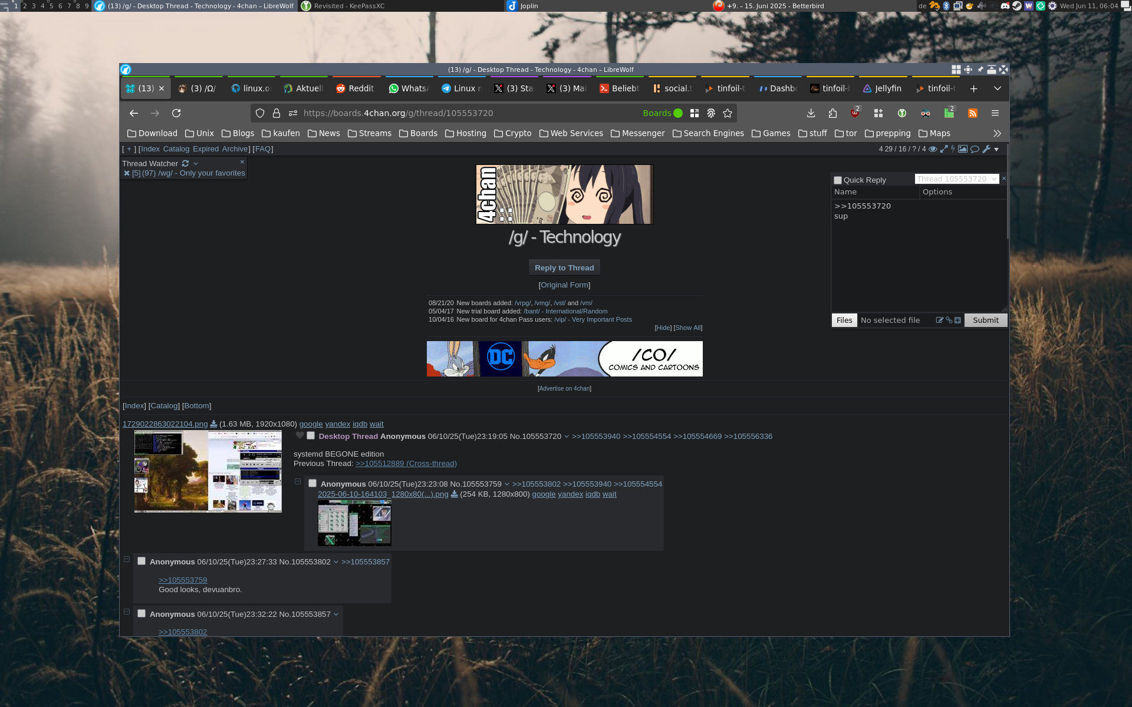1132x707 pixels.
Task: Toggle the heart watch icon on OP post
Action: click(300, 435)
